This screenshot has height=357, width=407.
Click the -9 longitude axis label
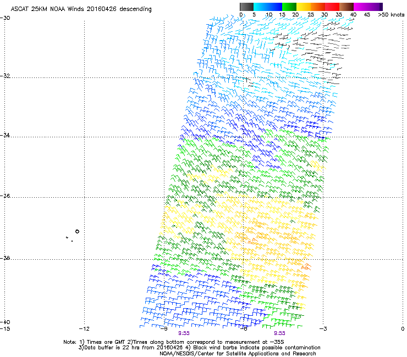point(164,329)
